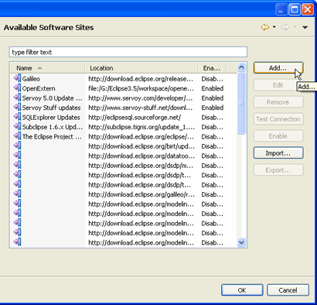Screen dimensions: 317x305
Task: Maximize the dialog window
Action: tap(295, 10)
